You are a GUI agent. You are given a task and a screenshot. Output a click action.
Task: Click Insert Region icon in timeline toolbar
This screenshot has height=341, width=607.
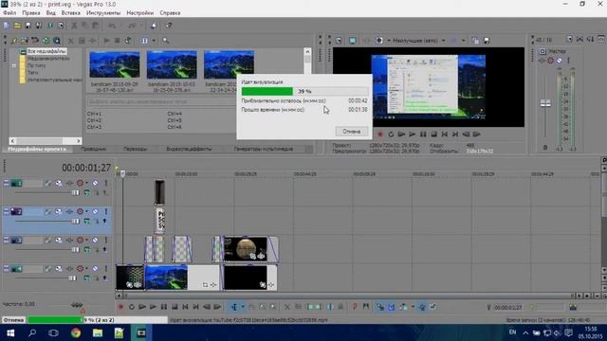(366, 307)
